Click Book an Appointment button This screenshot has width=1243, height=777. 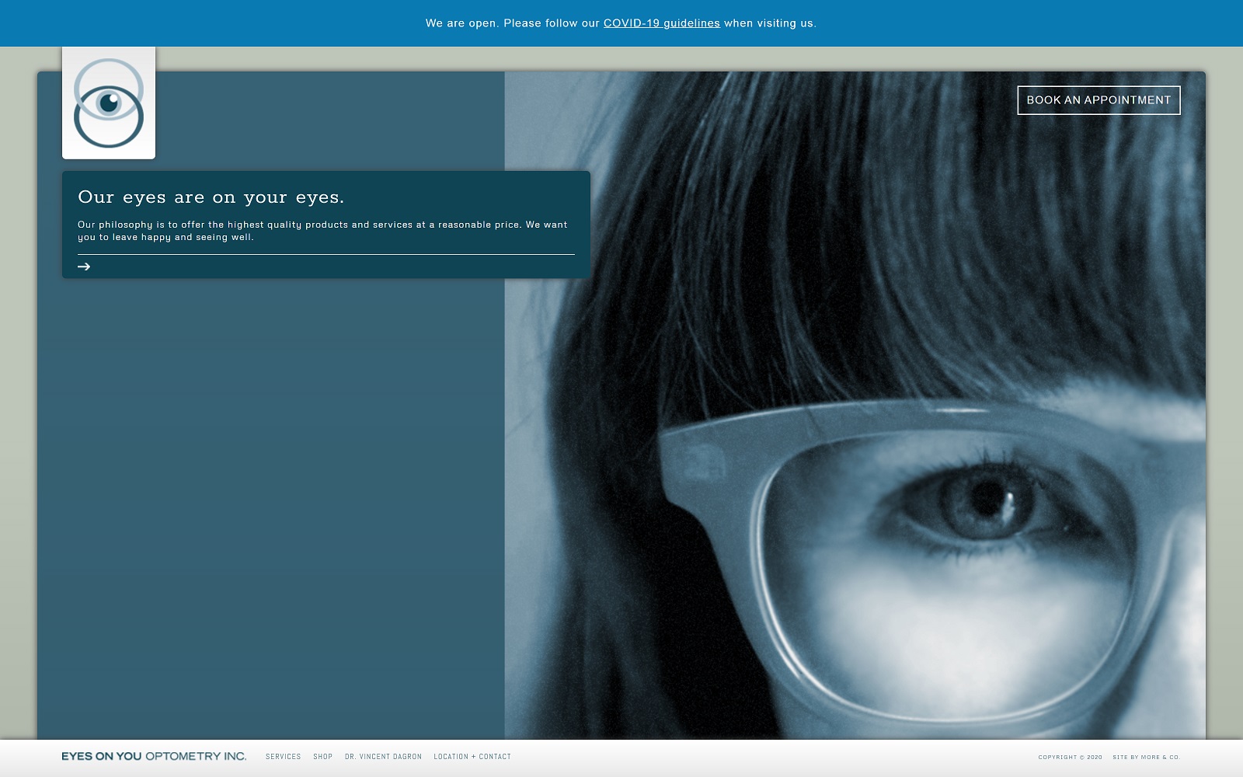pos(1099,100)
